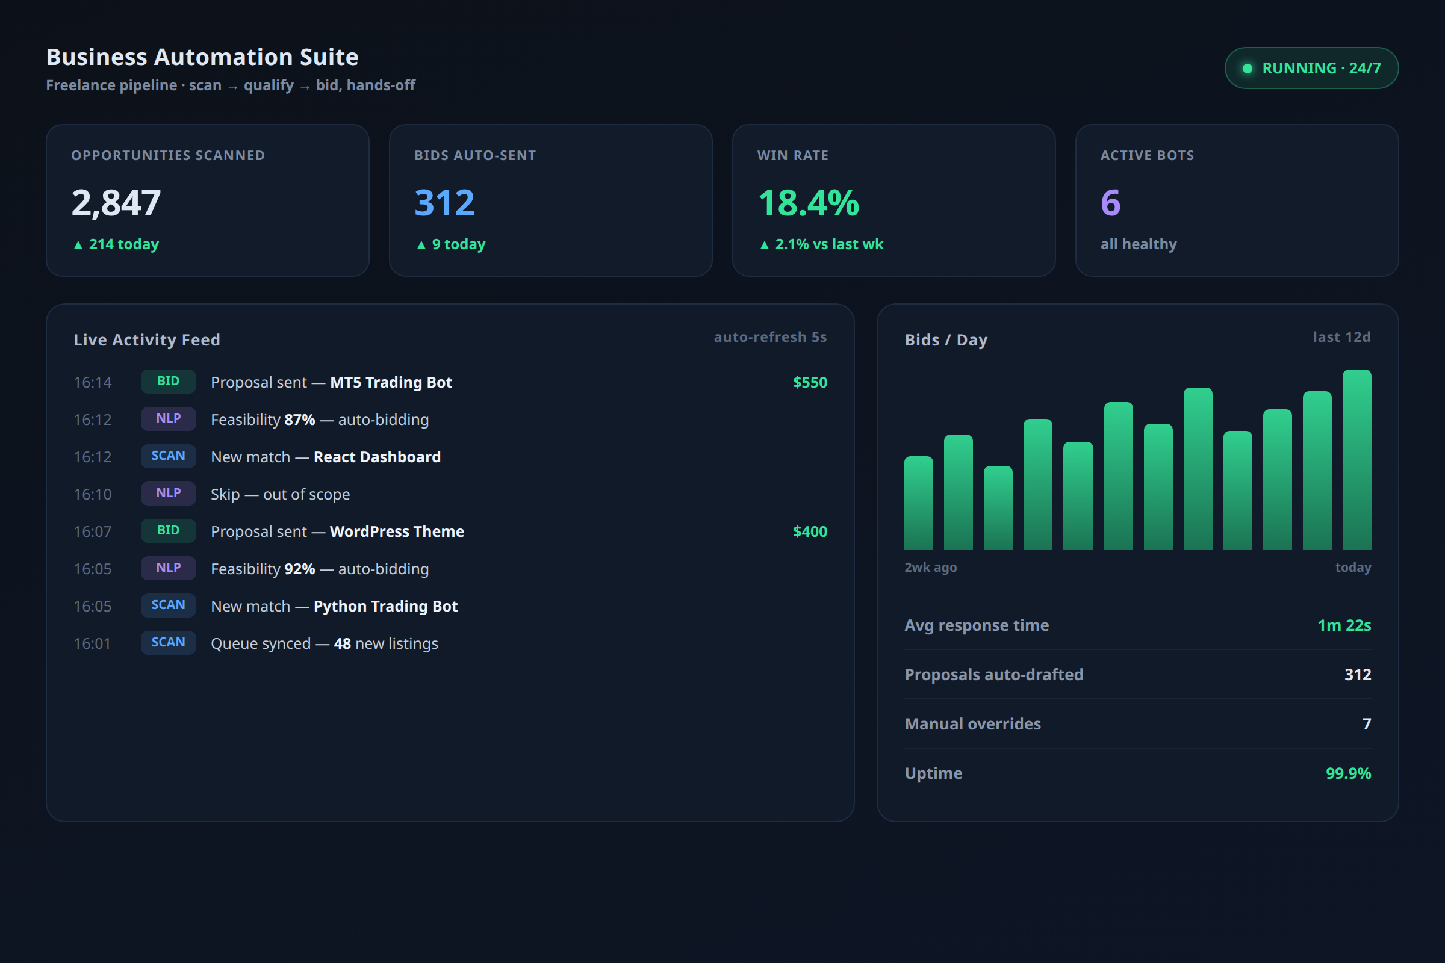The width and height of the screenshot is (1445, 963).
Task: Click the 2,847 scanned count
Action: (x=116, y=203)
